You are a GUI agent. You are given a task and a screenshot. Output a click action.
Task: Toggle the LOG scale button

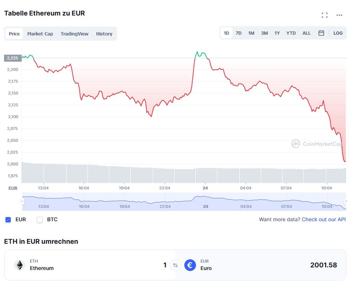pyautogui.click(x=338, y=33)
